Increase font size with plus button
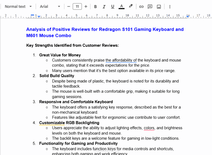 (x=86, y=6)
